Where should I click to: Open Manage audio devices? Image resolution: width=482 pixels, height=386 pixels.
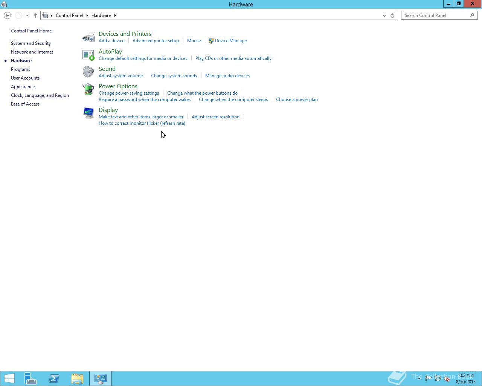tap(227, 76)
